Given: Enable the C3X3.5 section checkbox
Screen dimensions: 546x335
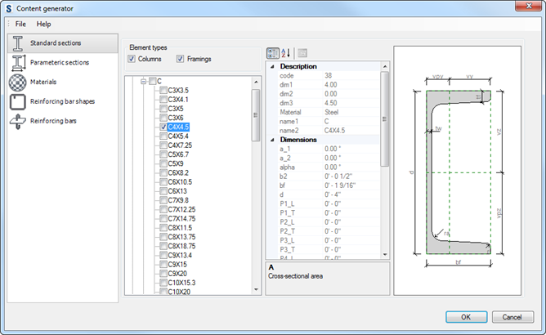Looking at the screenshot, I should pos(163,91).
